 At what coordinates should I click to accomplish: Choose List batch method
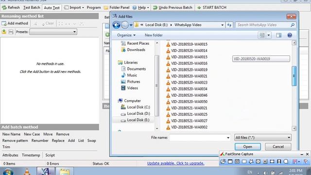point(81,140)
